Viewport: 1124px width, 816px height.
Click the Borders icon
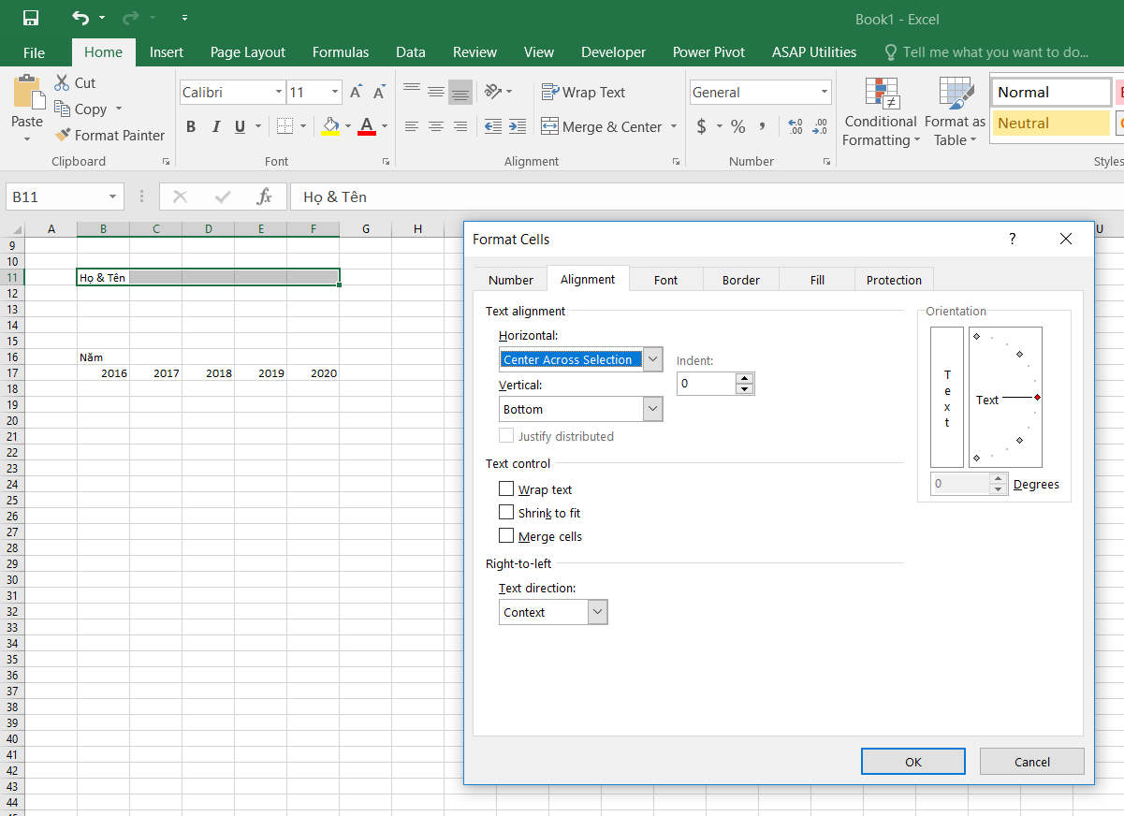(x=285, y=126)
